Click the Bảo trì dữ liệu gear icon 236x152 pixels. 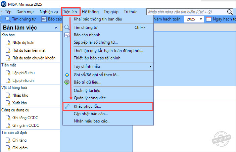67,82
